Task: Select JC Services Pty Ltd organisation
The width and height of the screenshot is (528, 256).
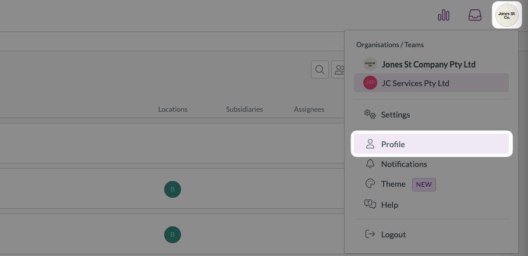Action: click(x=415, y=83)
